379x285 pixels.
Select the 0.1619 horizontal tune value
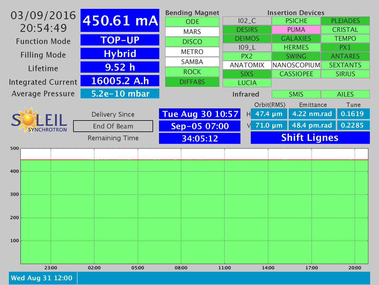tap(354, 114)
